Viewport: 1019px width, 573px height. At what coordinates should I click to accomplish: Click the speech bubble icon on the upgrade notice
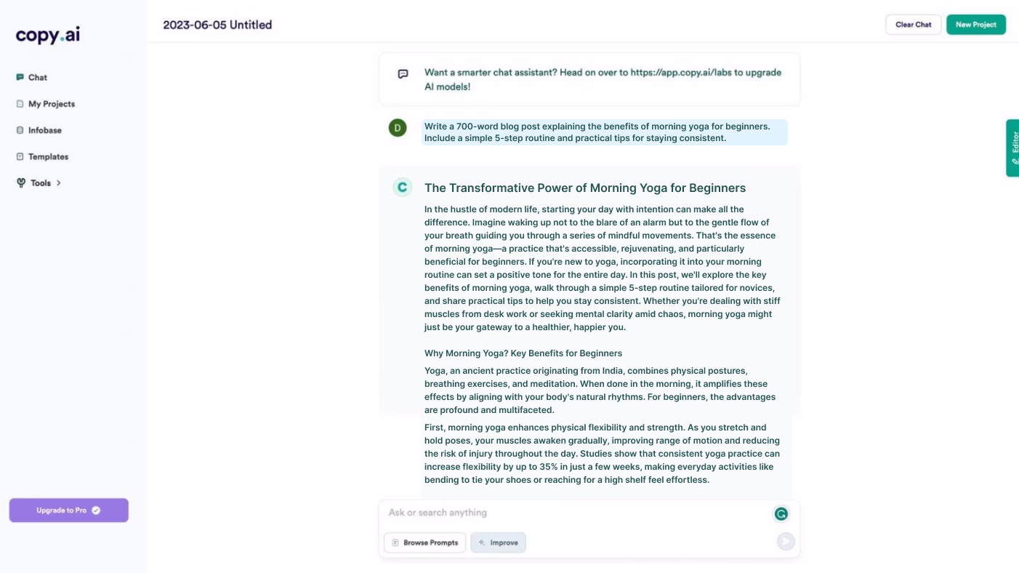403,73
